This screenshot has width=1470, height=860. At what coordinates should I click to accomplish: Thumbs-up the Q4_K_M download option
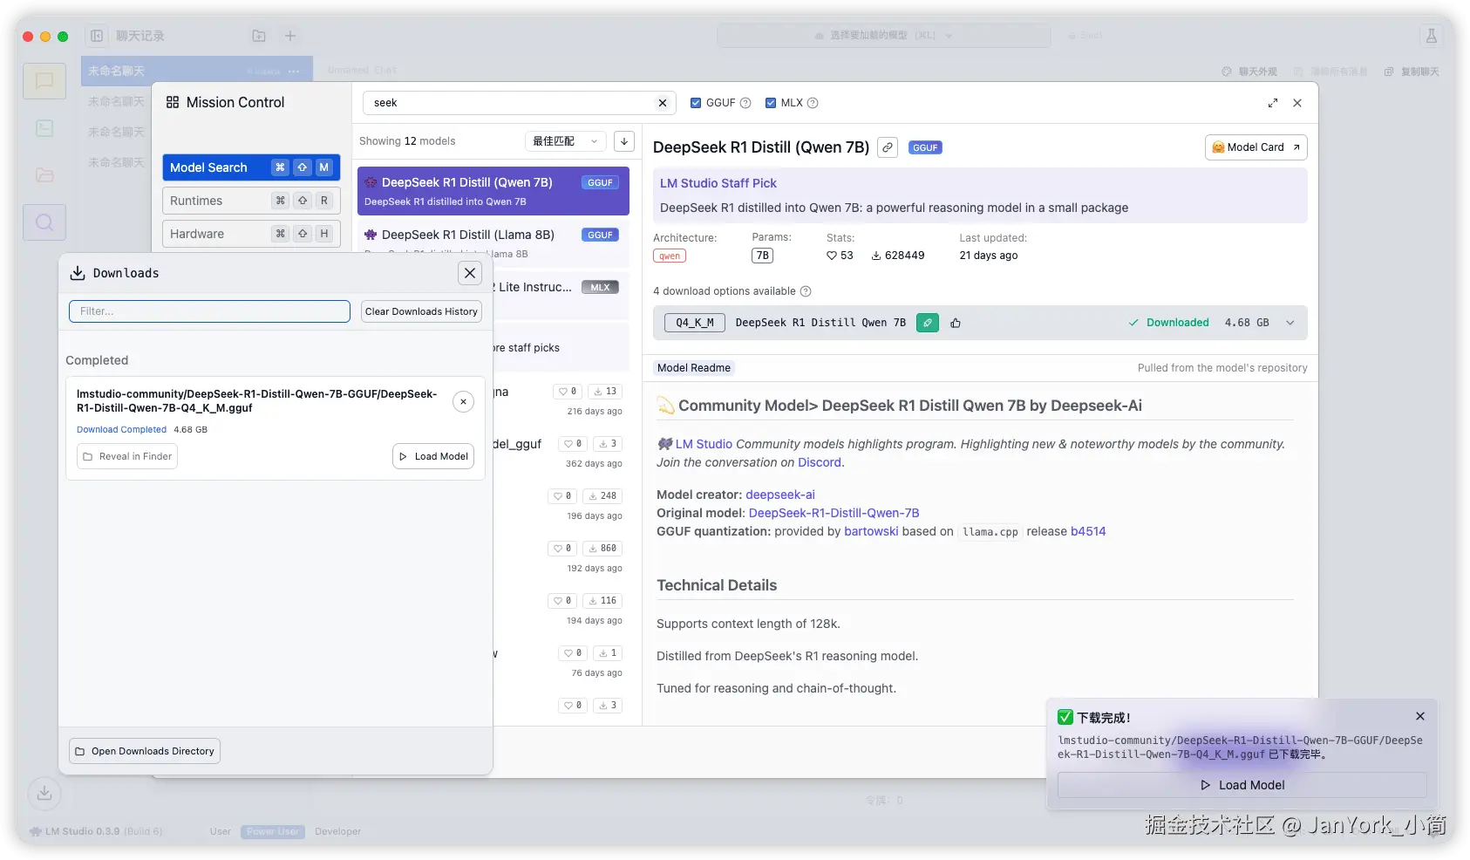[x=956, y=323]
